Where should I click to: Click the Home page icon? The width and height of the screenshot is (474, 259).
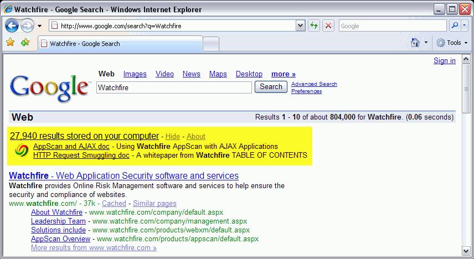415,43
